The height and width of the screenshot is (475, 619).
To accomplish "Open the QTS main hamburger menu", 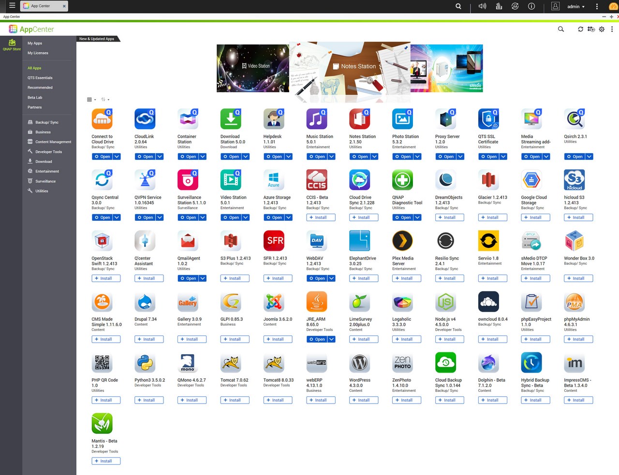I will pyautogui.click(x=12, y=6).
